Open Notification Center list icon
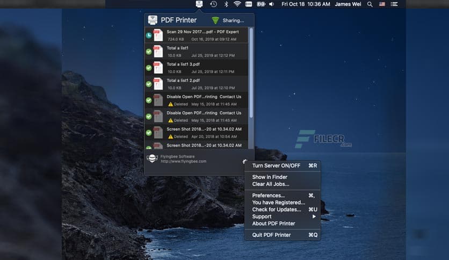The height and width of the screenshot is (260, 449). pos(394,4)
